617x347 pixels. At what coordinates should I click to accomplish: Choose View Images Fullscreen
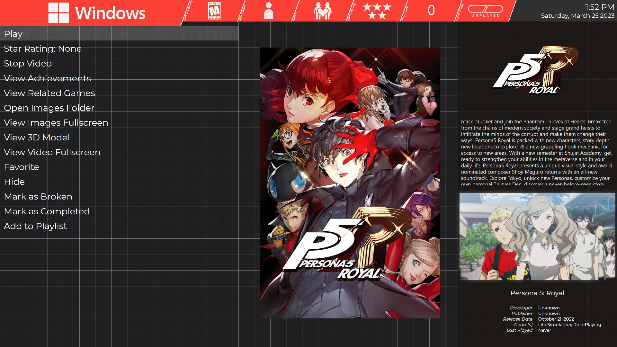[x=119, y=122]
